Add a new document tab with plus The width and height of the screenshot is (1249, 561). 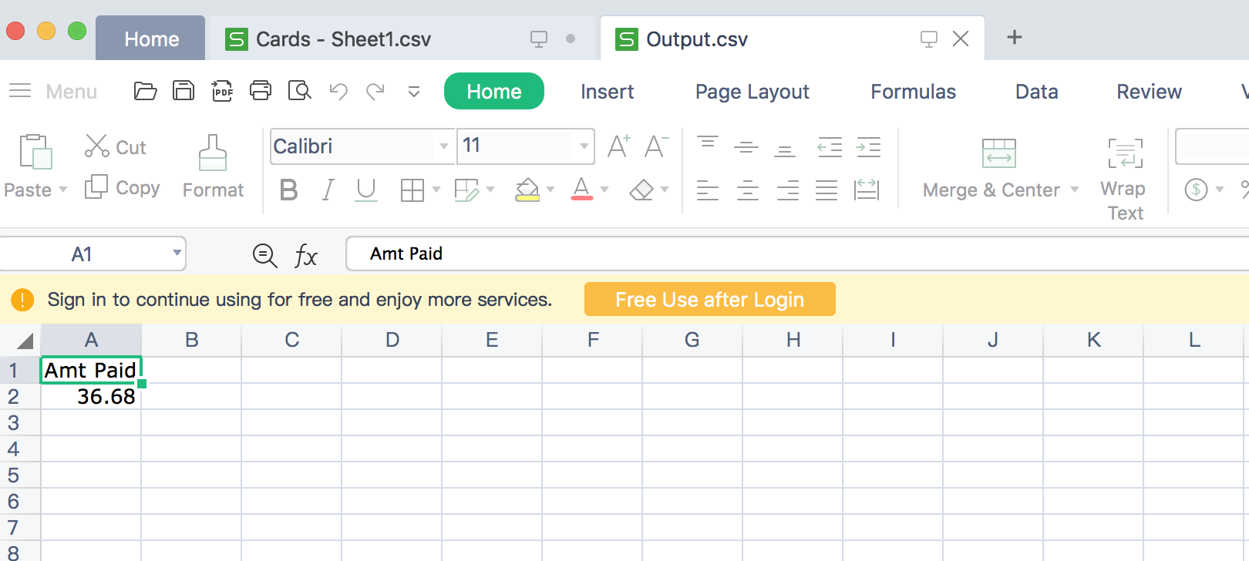[1015, 37]
